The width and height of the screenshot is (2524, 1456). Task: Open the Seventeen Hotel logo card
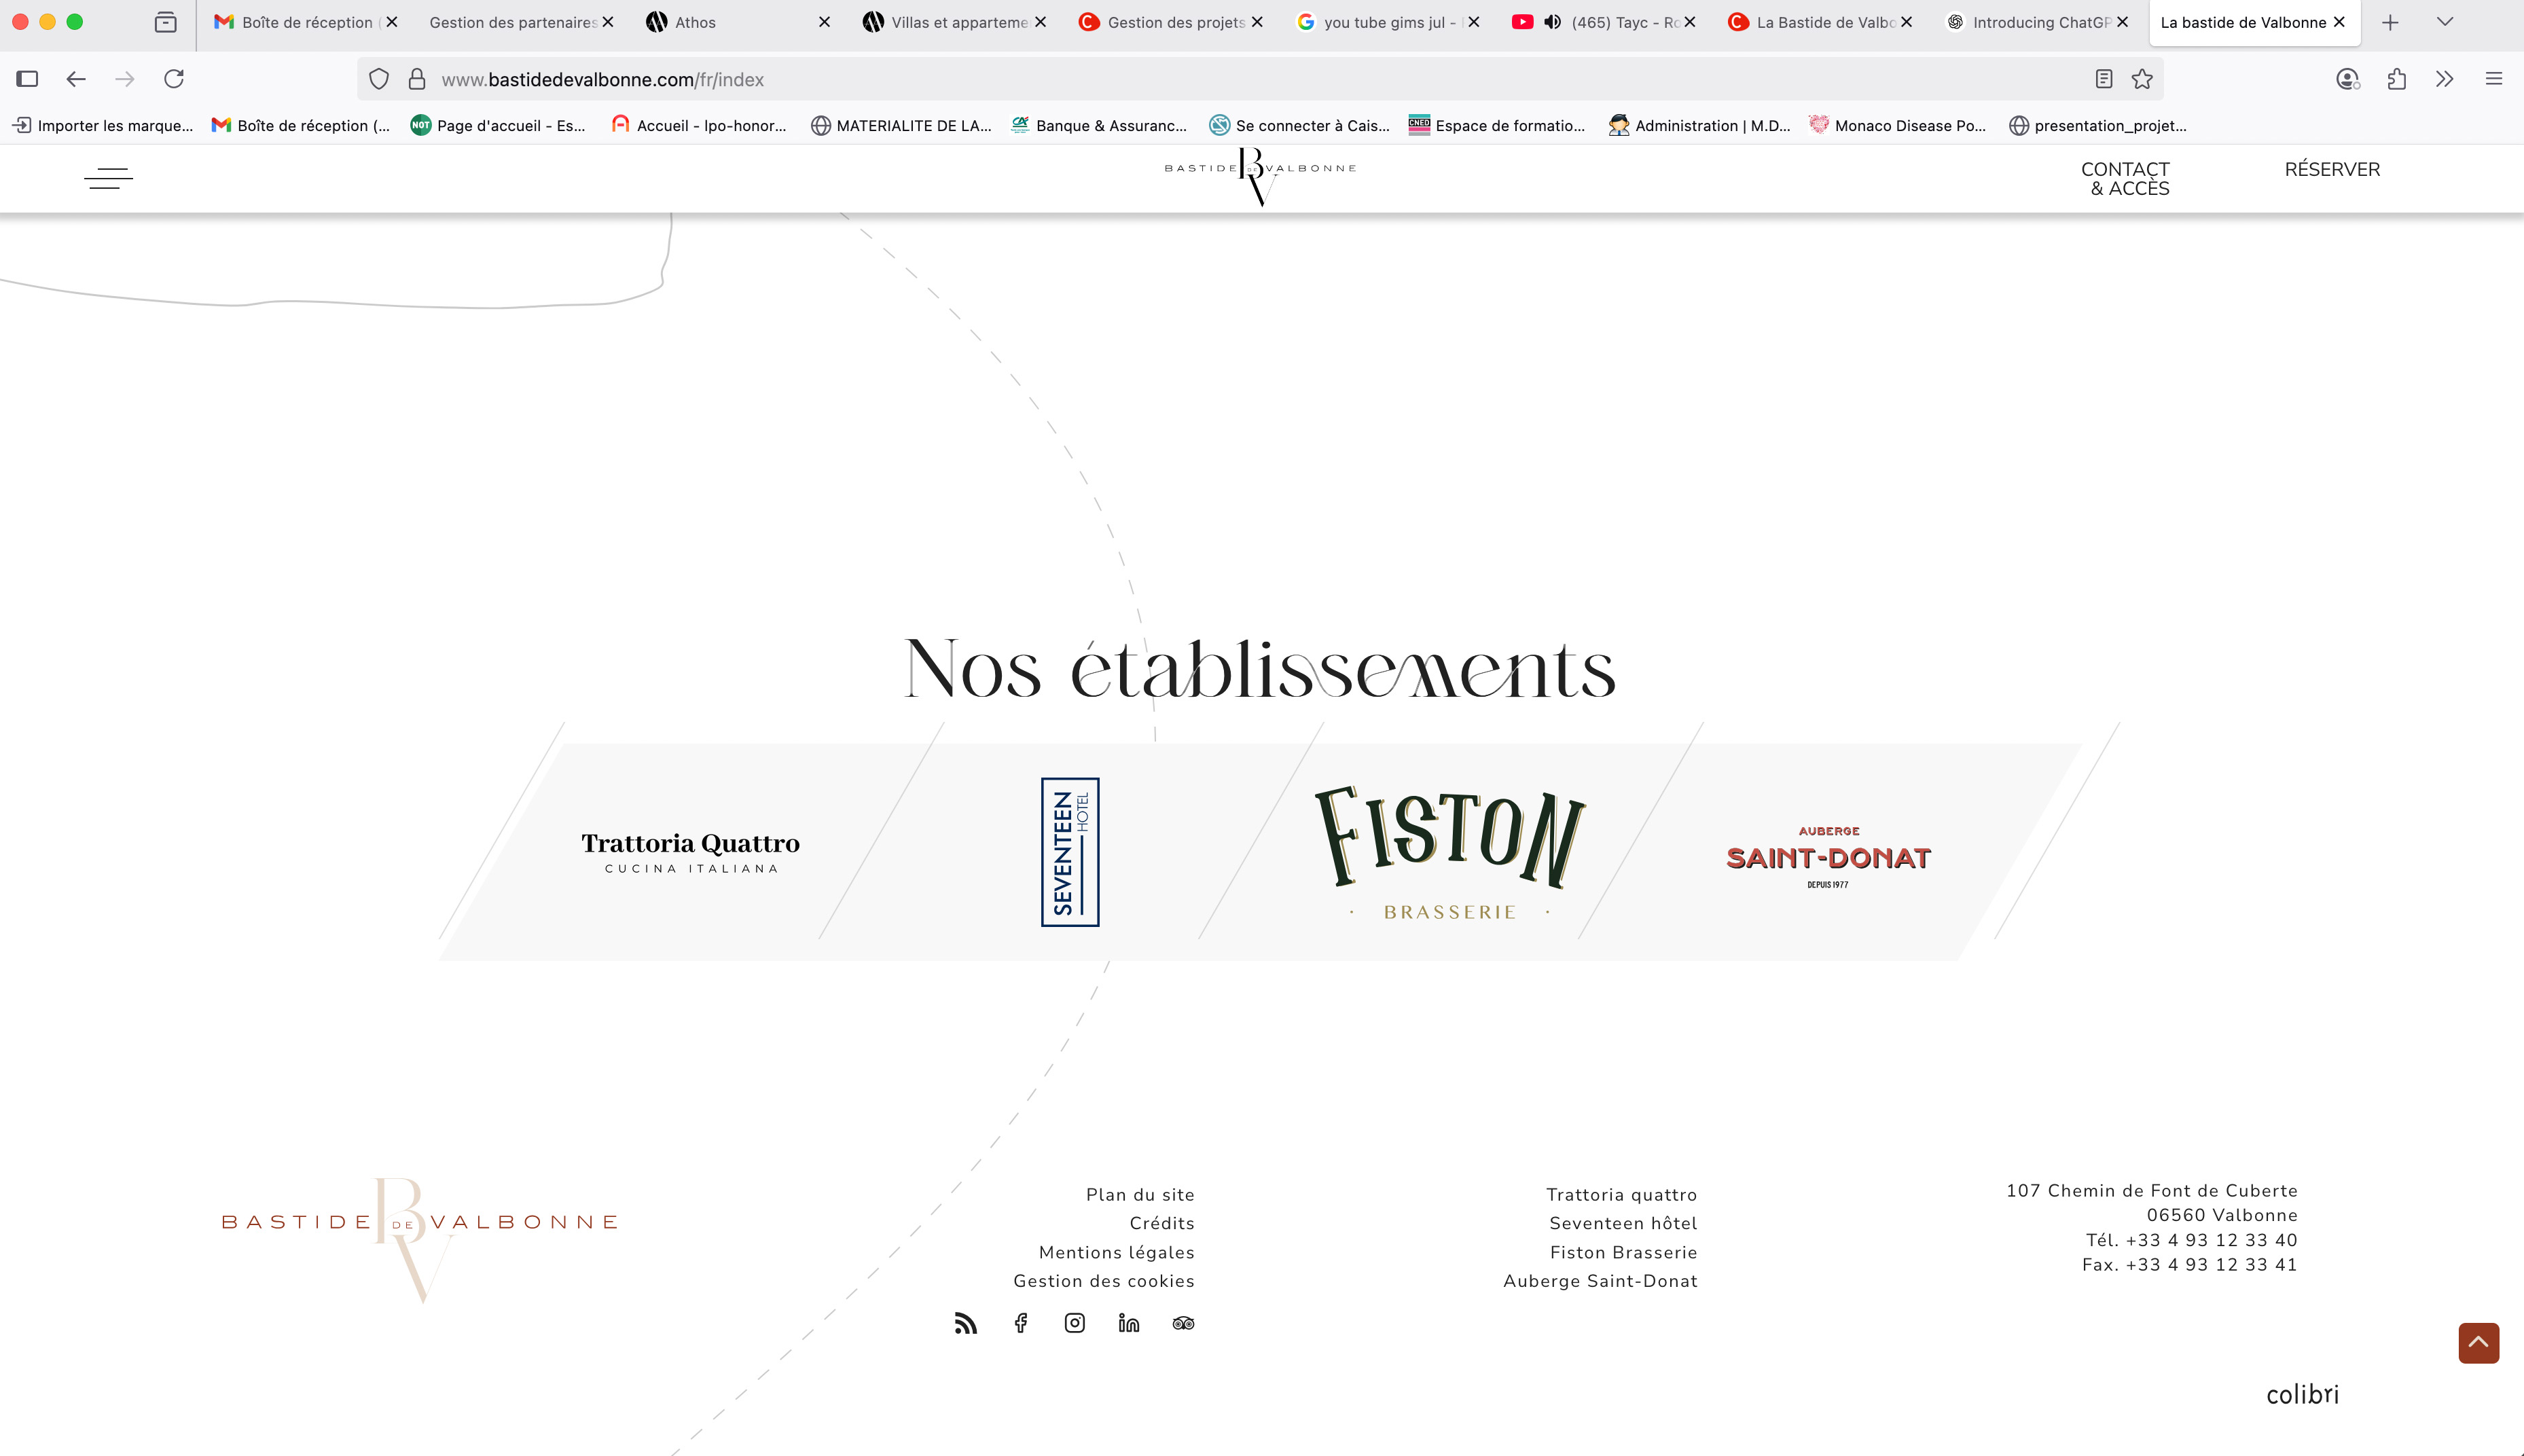click(1070, 852)
